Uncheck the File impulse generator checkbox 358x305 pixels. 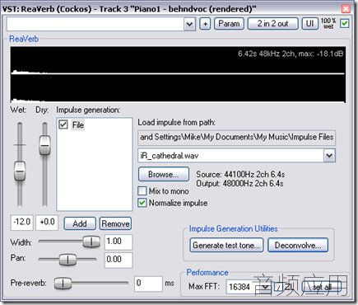[63, 124]
